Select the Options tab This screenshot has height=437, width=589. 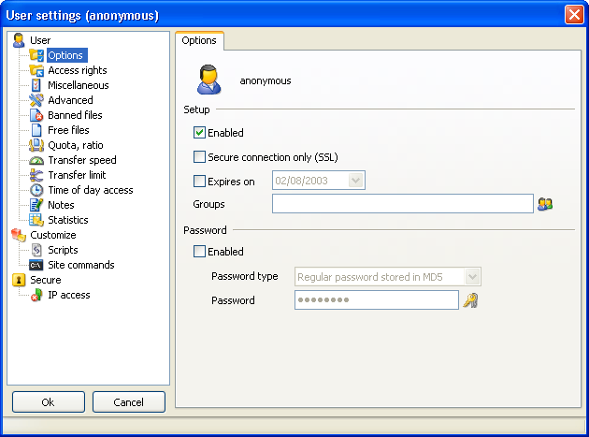[199, 40]
